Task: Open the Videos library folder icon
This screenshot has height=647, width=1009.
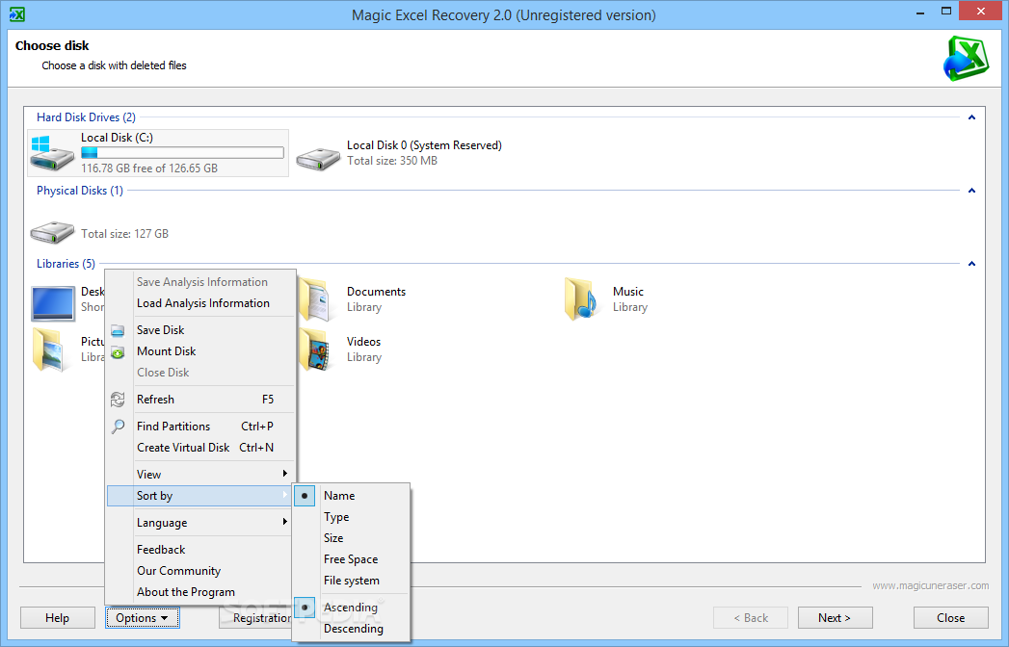Action: 315,349
